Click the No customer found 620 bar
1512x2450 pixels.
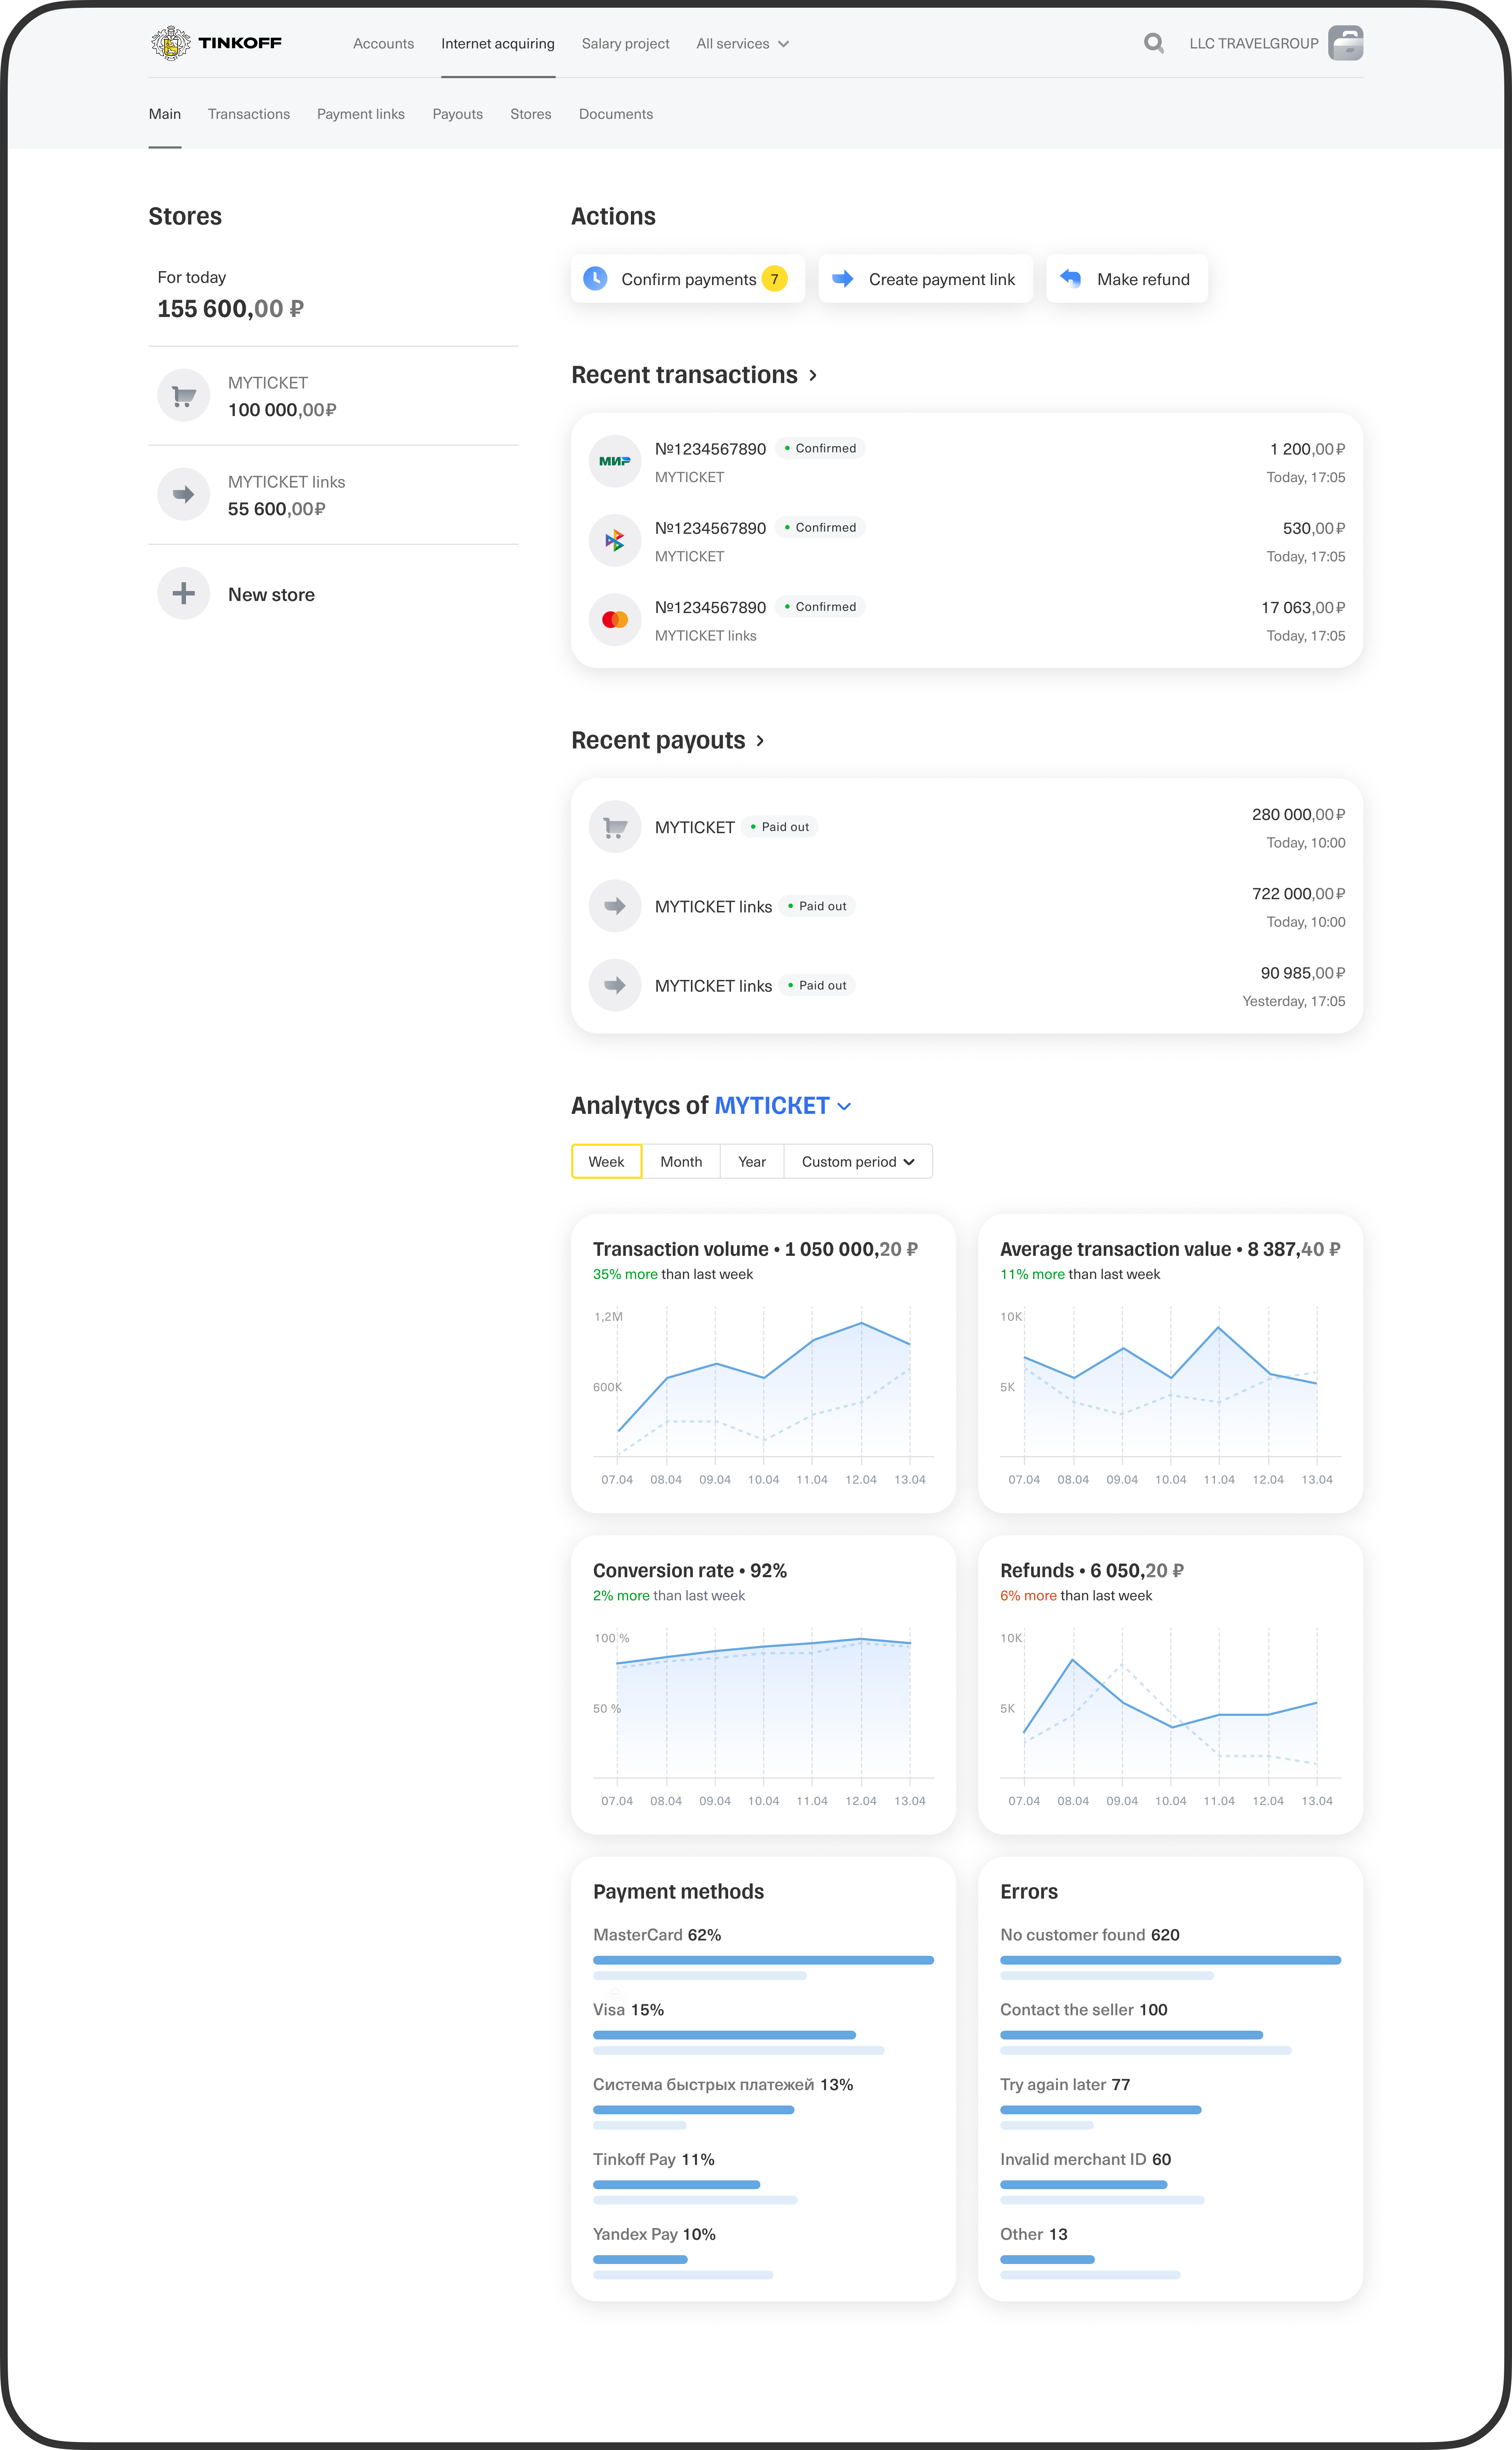point(1170,1960)
